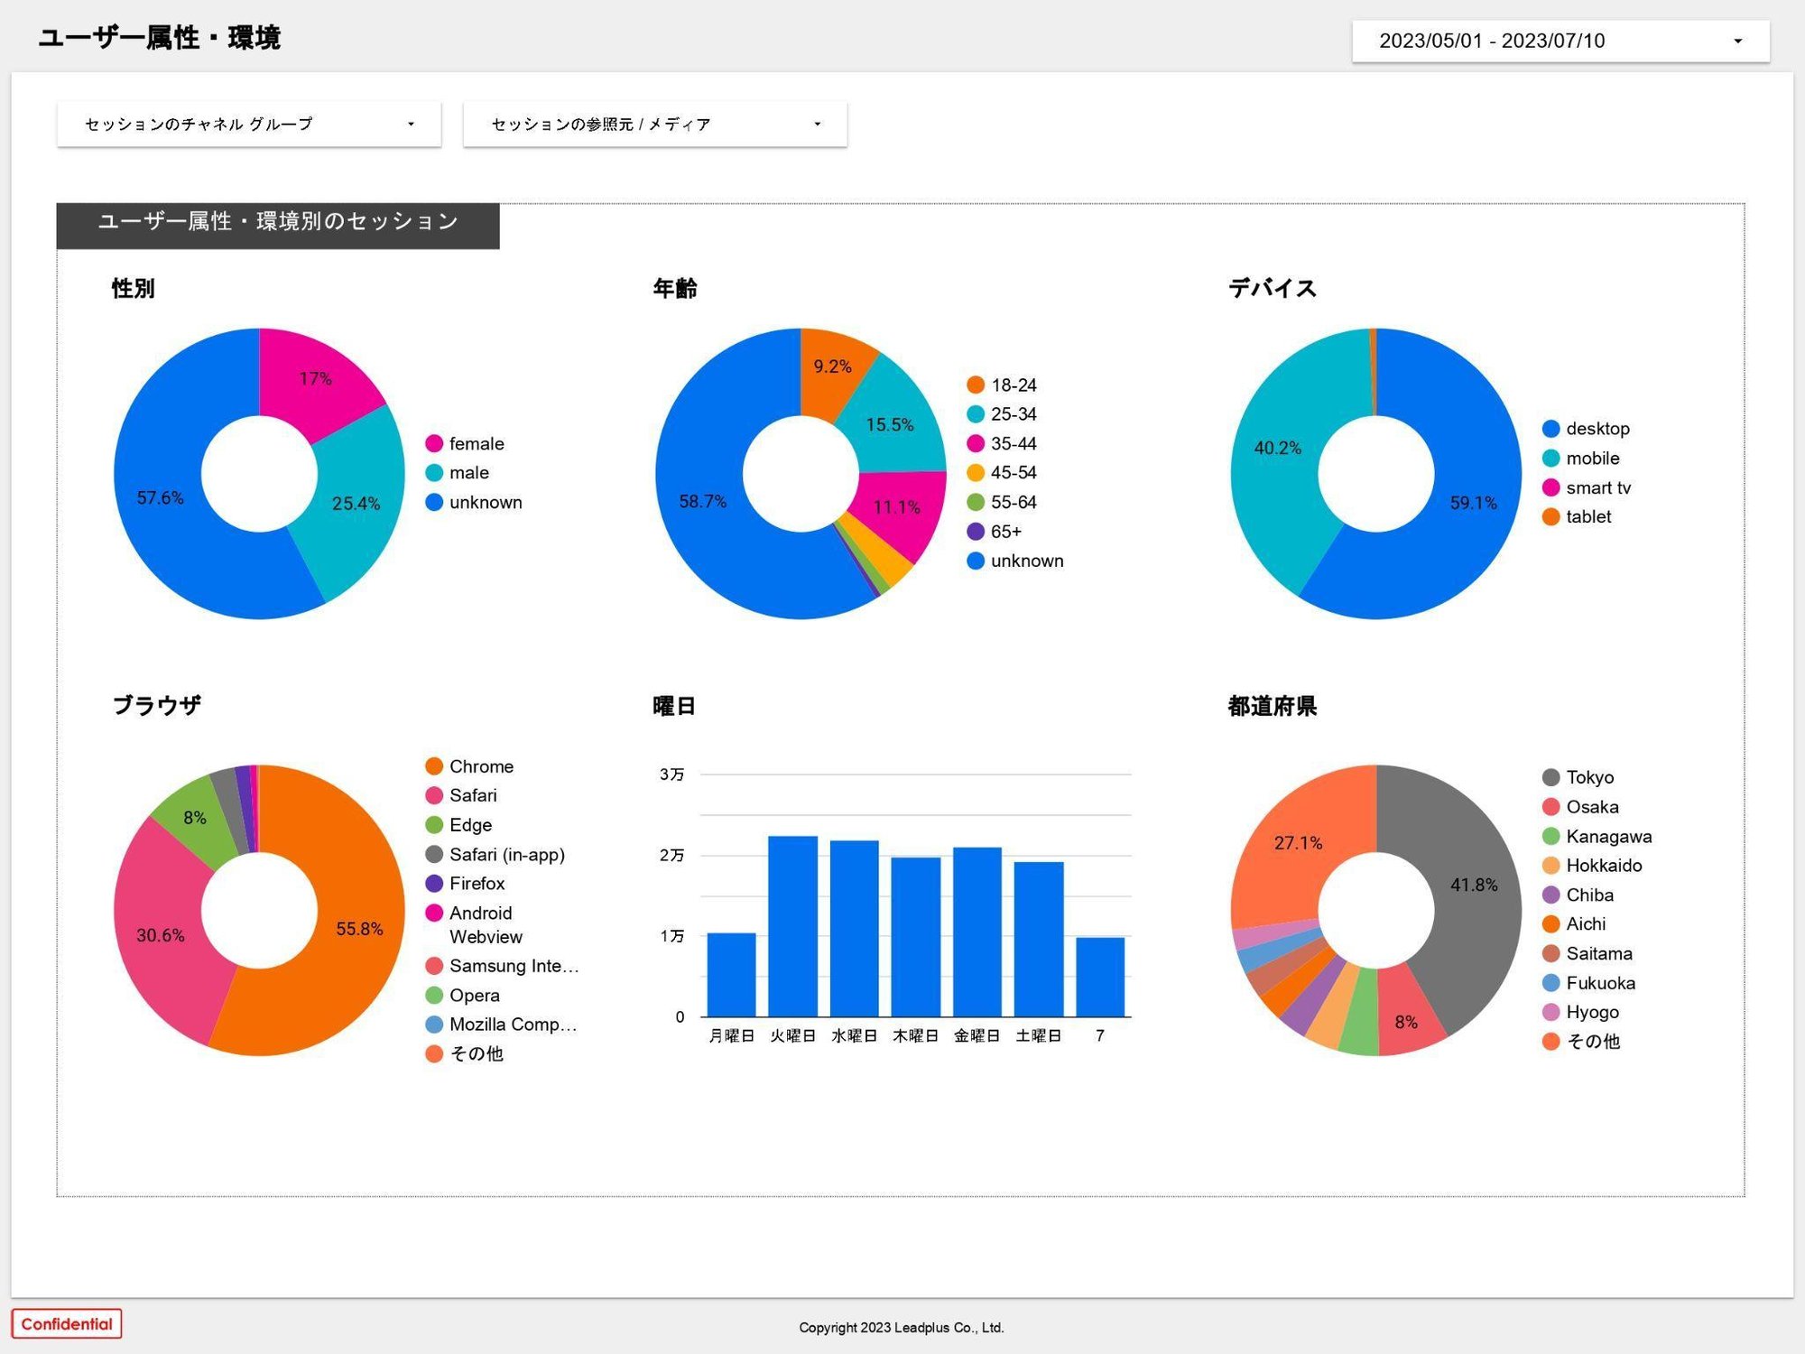Click その他 in the ブラウザ legend

tap(464, 1053)
